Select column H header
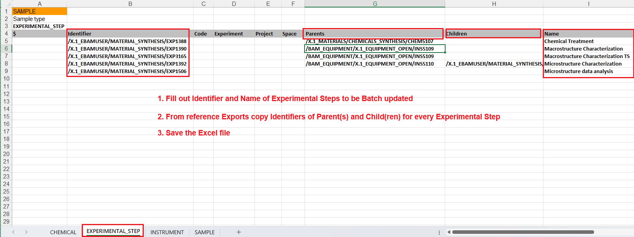 pos(494,4)
